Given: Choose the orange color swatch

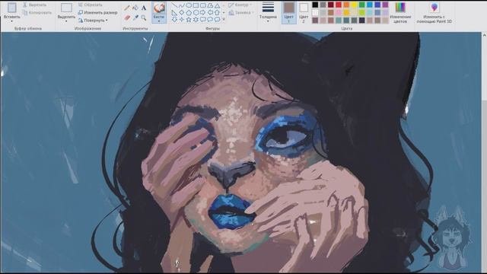Looking at the screenshot, I should 346,5.
